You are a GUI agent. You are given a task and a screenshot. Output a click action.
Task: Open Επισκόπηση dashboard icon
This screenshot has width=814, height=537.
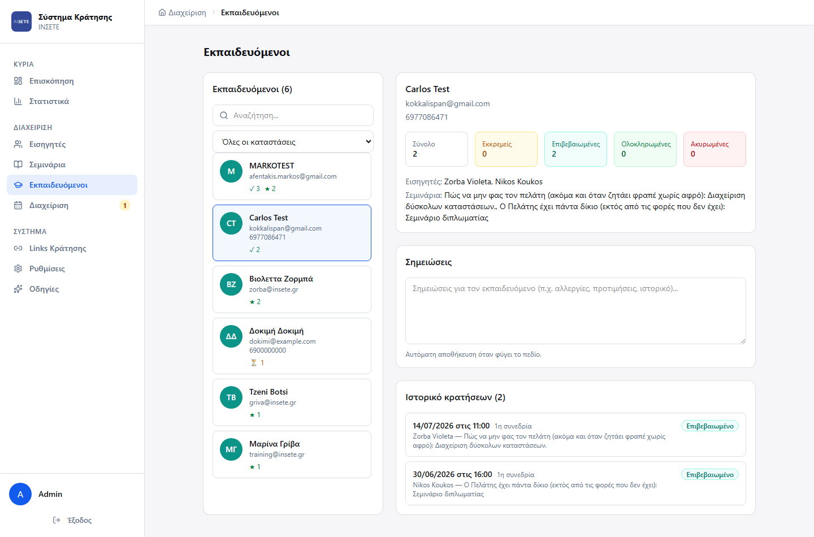click(x=18, y=81)
